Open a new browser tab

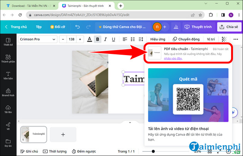(x=121, y=6)
